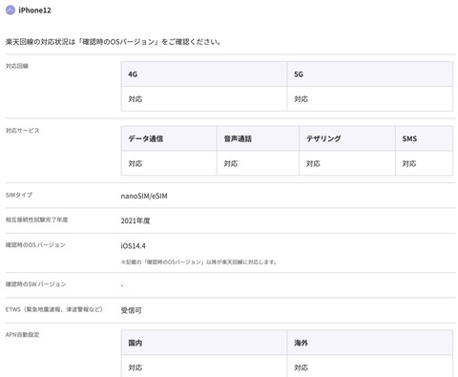Select the 受信可 value
This screenshot has width=458, height=377.
[131, 310]
